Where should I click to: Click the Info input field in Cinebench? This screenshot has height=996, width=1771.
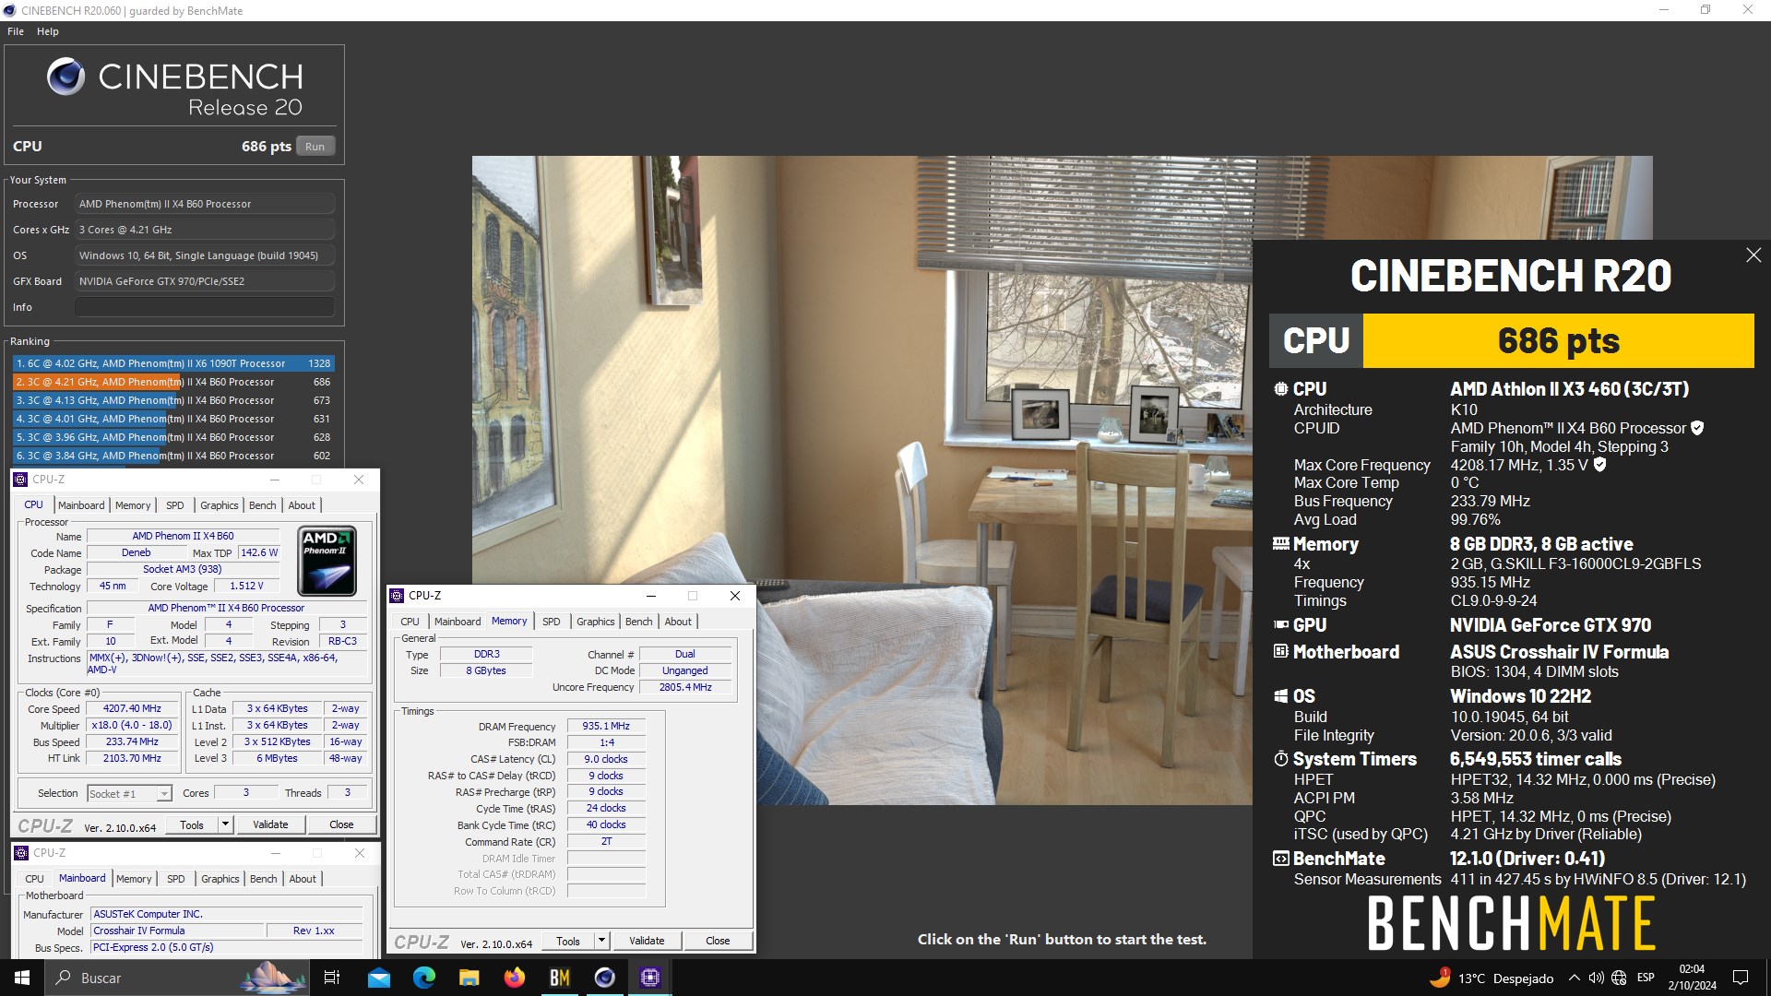click(205, 307)
